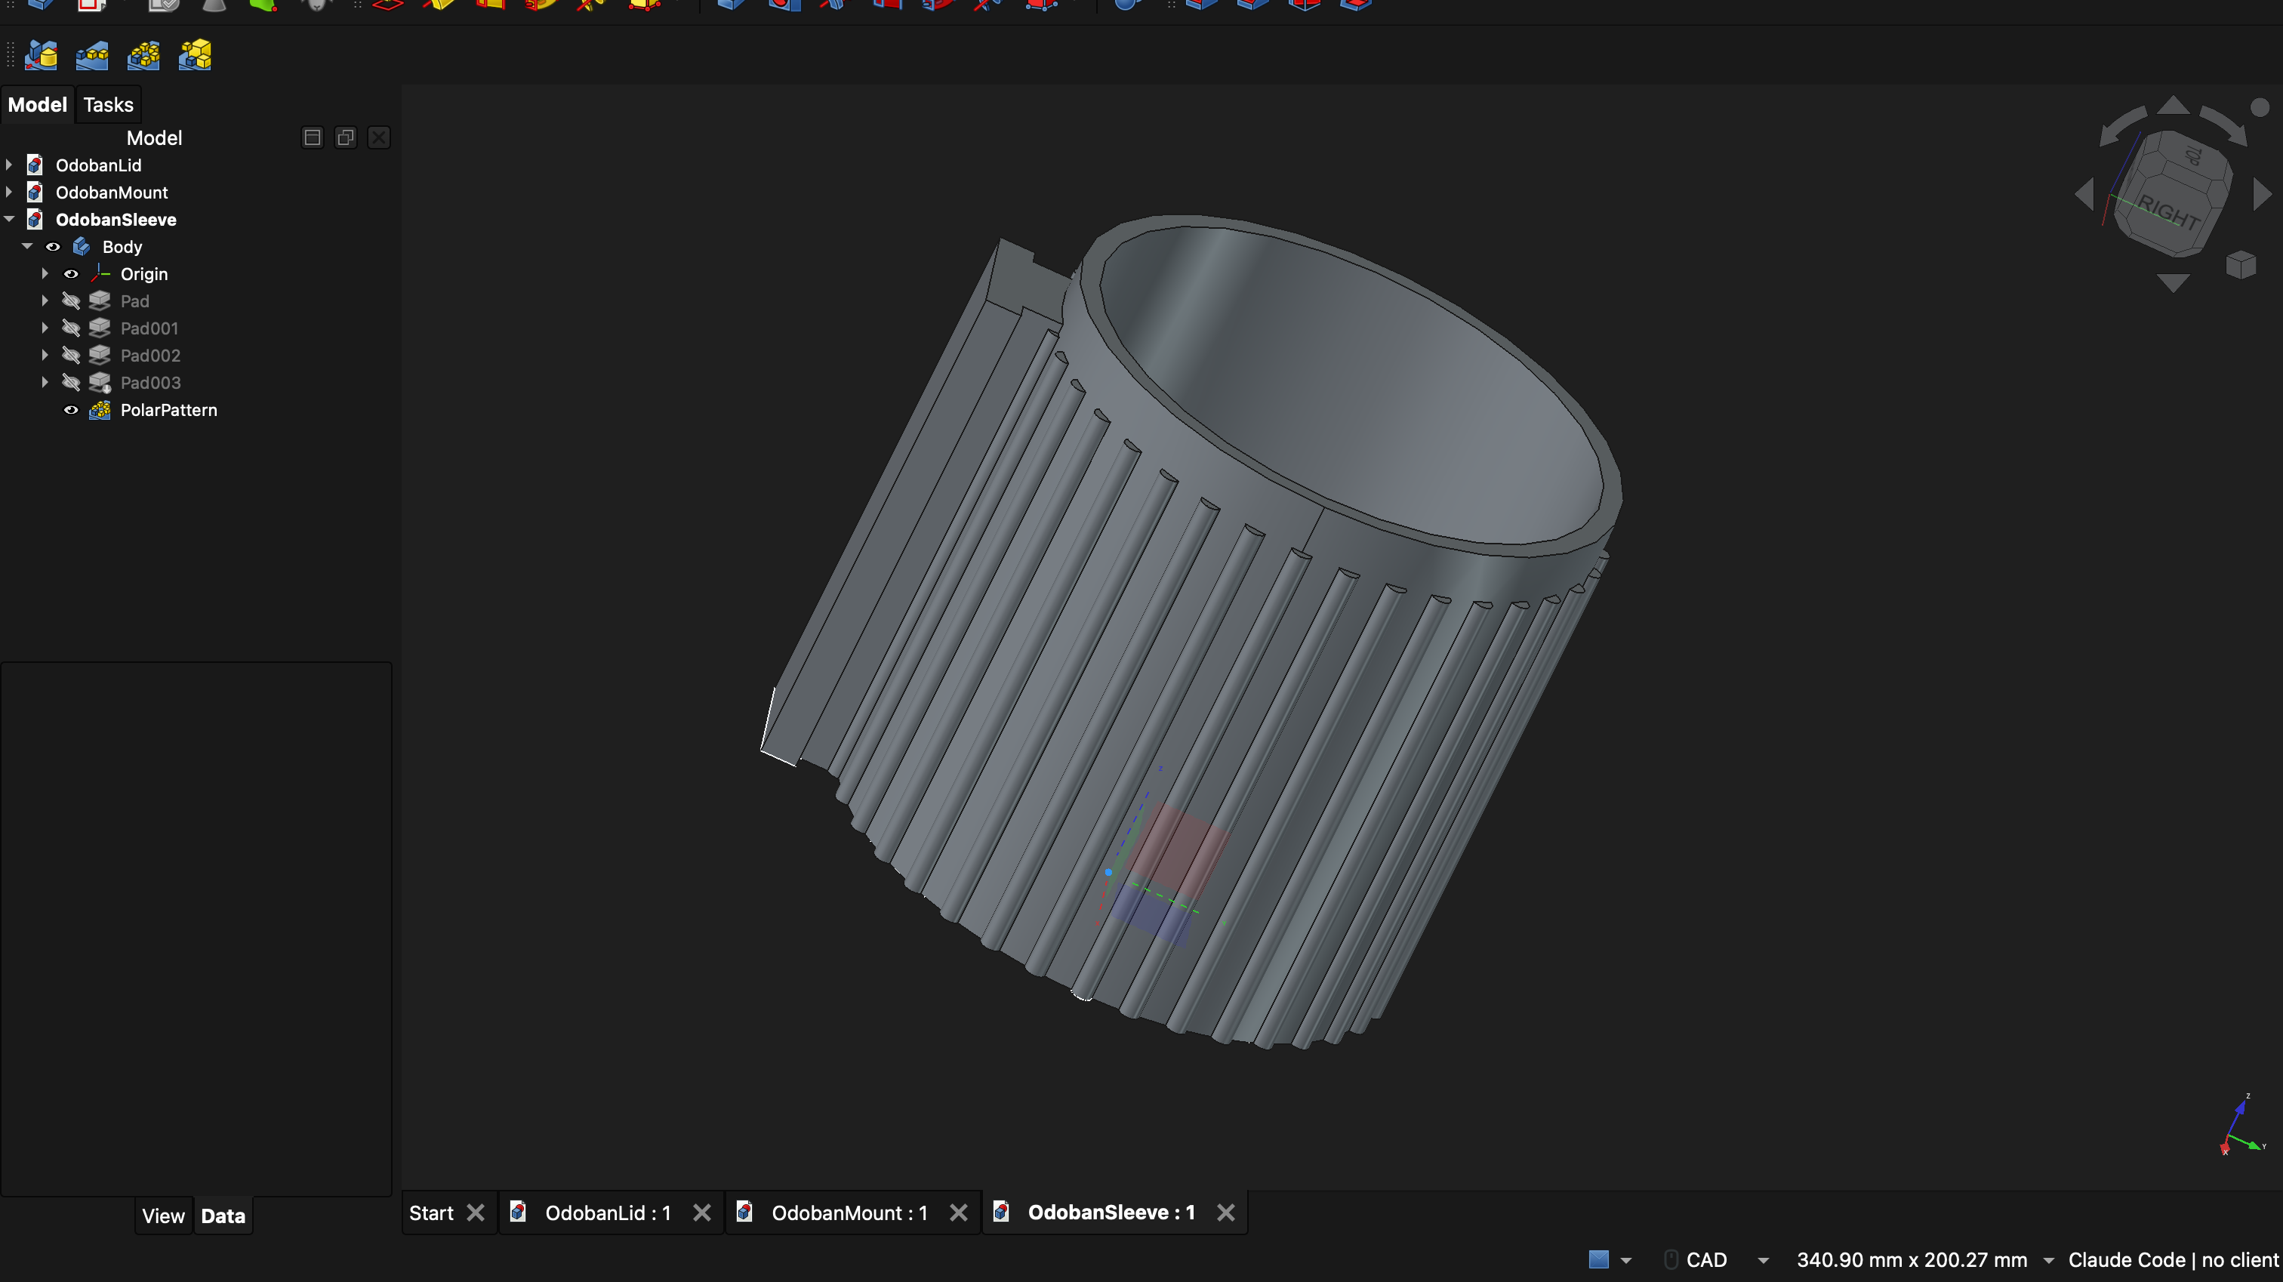2283x1282 pixels.
Task: Click the navigation cube dot button
Action: 2260,107
